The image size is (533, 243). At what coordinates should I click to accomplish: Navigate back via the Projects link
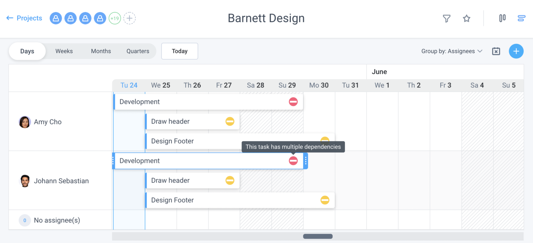[x=29, y=18]
